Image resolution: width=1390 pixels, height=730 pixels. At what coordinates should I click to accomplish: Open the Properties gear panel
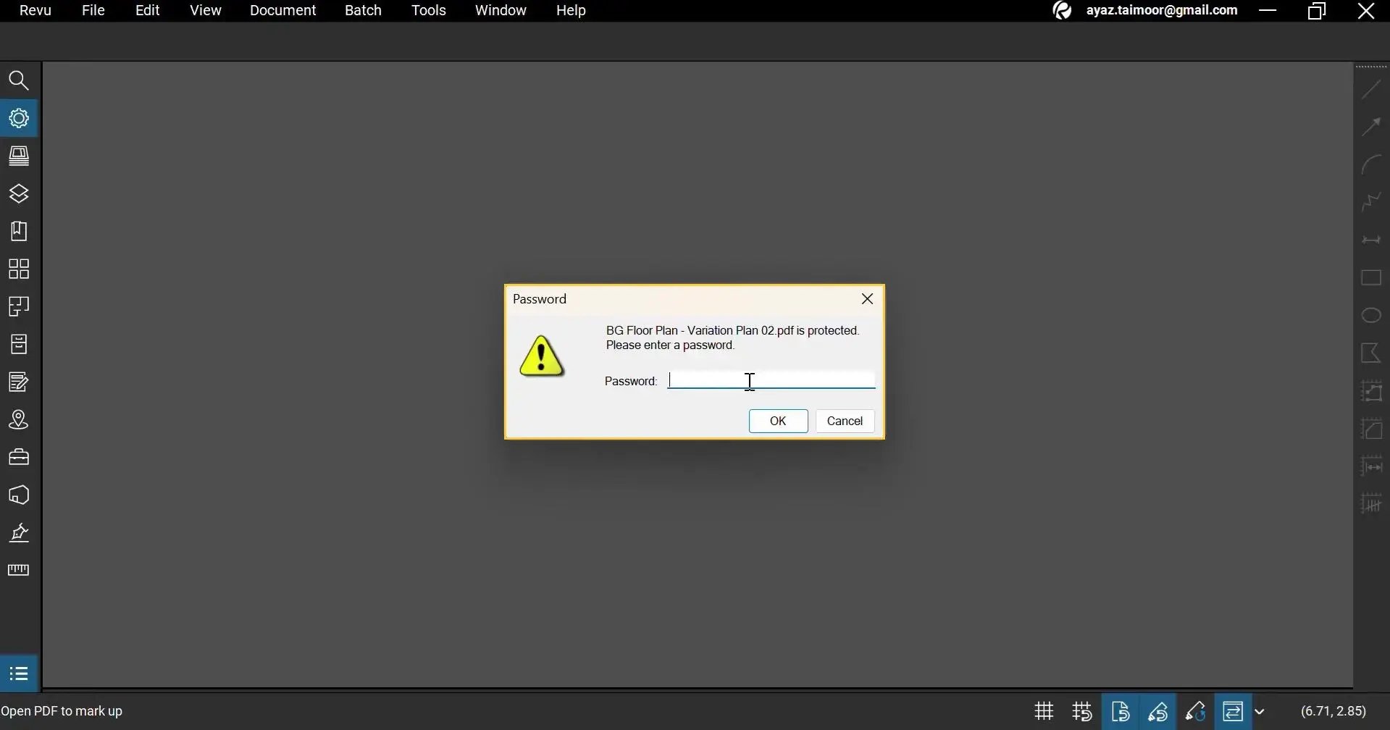coord(19,118)
